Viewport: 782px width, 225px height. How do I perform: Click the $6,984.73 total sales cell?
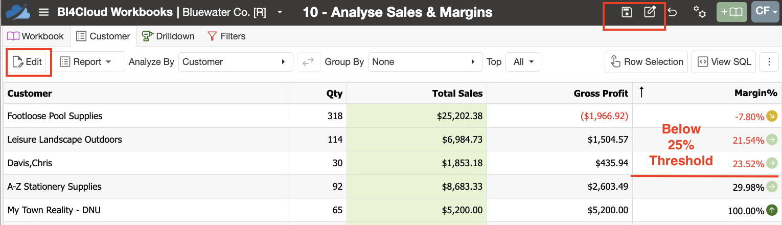pyautogui.click(x=417, y=140)
